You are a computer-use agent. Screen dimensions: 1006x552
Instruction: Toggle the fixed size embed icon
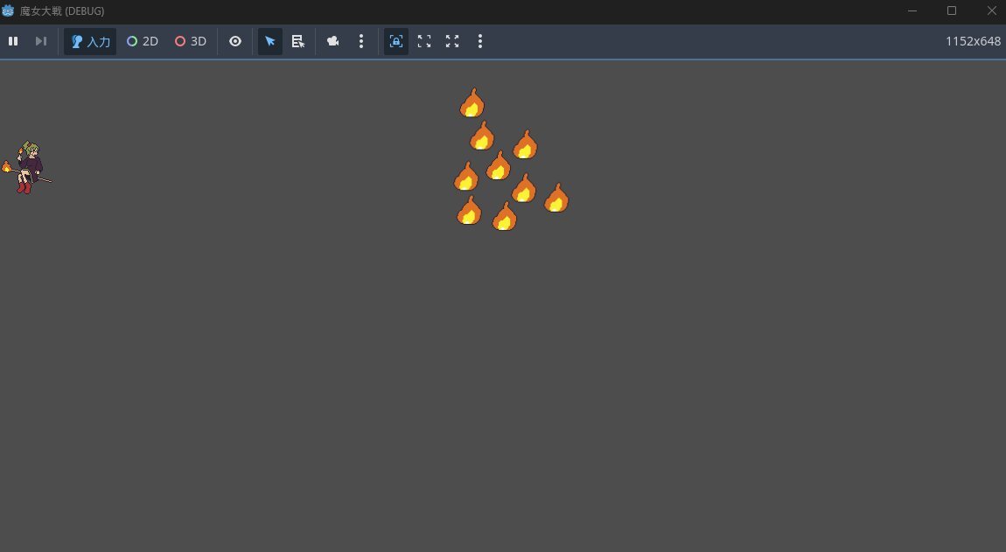(396, 41)
